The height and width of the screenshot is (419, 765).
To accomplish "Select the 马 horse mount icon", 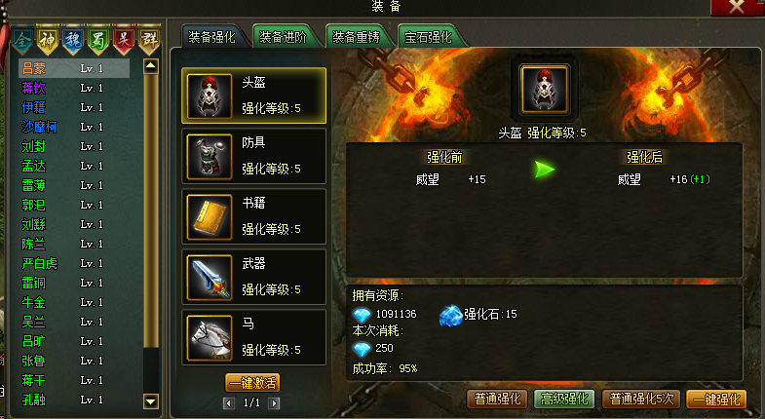I will [x=210, y=338].
